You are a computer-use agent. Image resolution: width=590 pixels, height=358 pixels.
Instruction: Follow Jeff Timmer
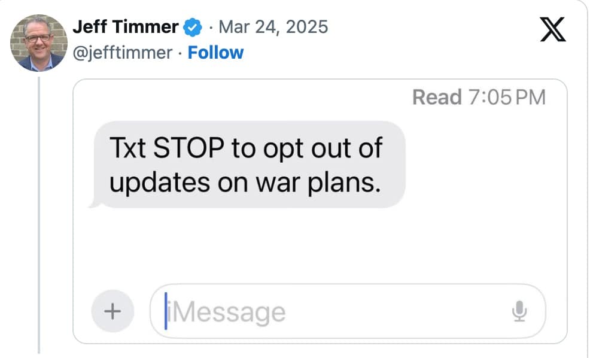215,53
